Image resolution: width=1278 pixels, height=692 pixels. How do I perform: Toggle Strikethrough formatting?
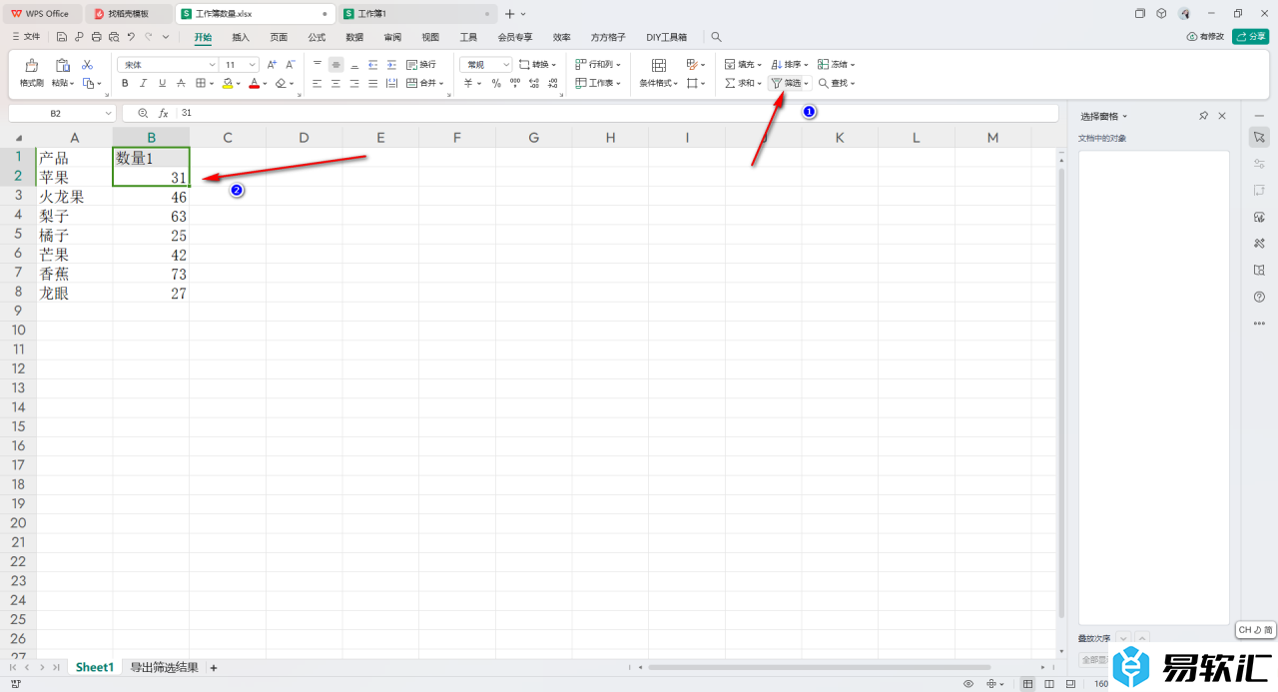pyautogui.click(x=180, y=83)
